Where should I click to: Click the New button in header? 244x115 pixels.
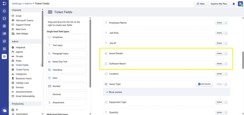[x=200, y=4]
